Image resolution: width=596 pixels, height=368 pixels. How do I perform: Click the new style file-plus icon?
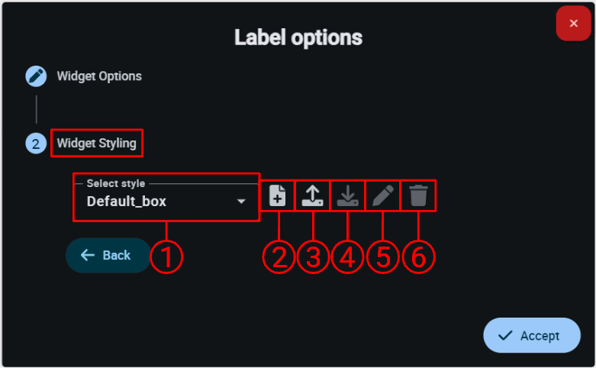[x=277, y=197]
